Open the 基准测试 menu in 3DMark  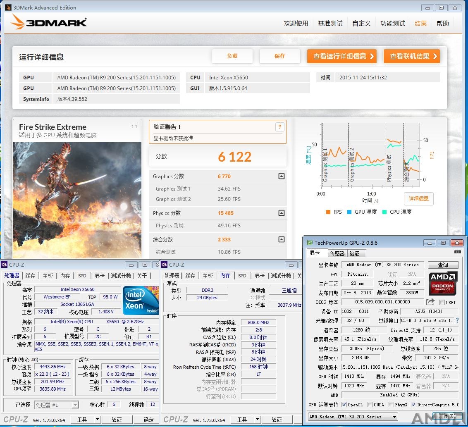330,23
